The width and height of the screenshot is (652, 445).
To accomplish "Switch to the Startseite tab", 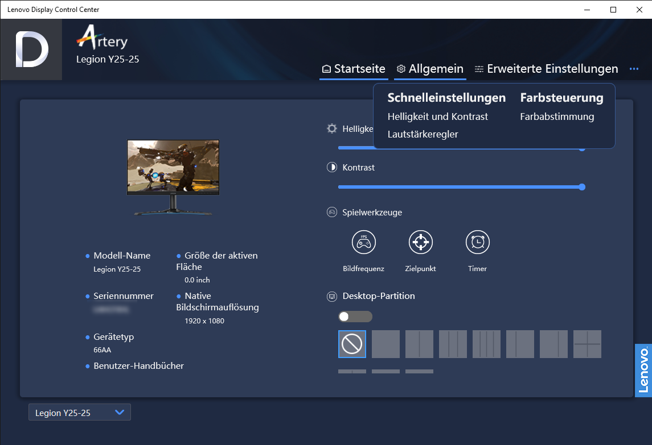I will coord(354,69).
